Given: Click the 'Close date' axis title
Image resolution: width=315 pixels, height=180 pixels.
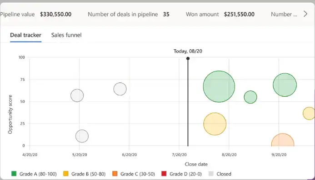Looking at the screenshot, I should (x=196, y=164).
